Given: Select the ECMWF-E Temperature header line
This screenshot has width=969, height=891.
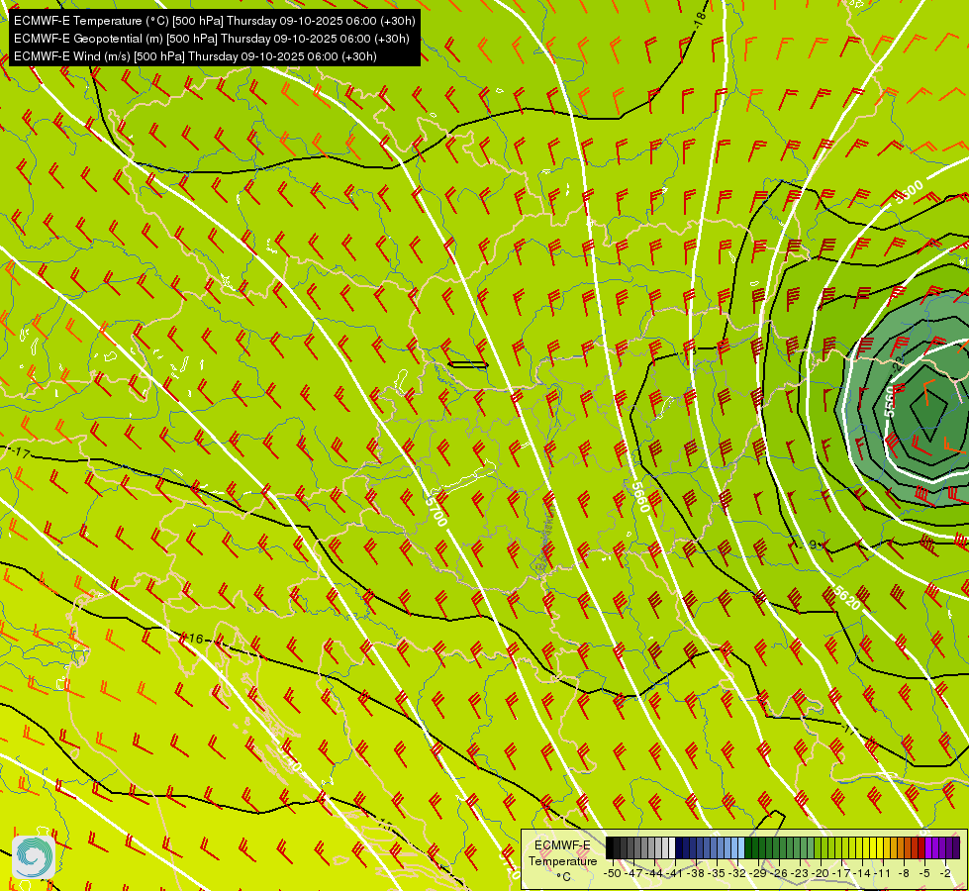Looking at the screenshot, I should (214, 21).
